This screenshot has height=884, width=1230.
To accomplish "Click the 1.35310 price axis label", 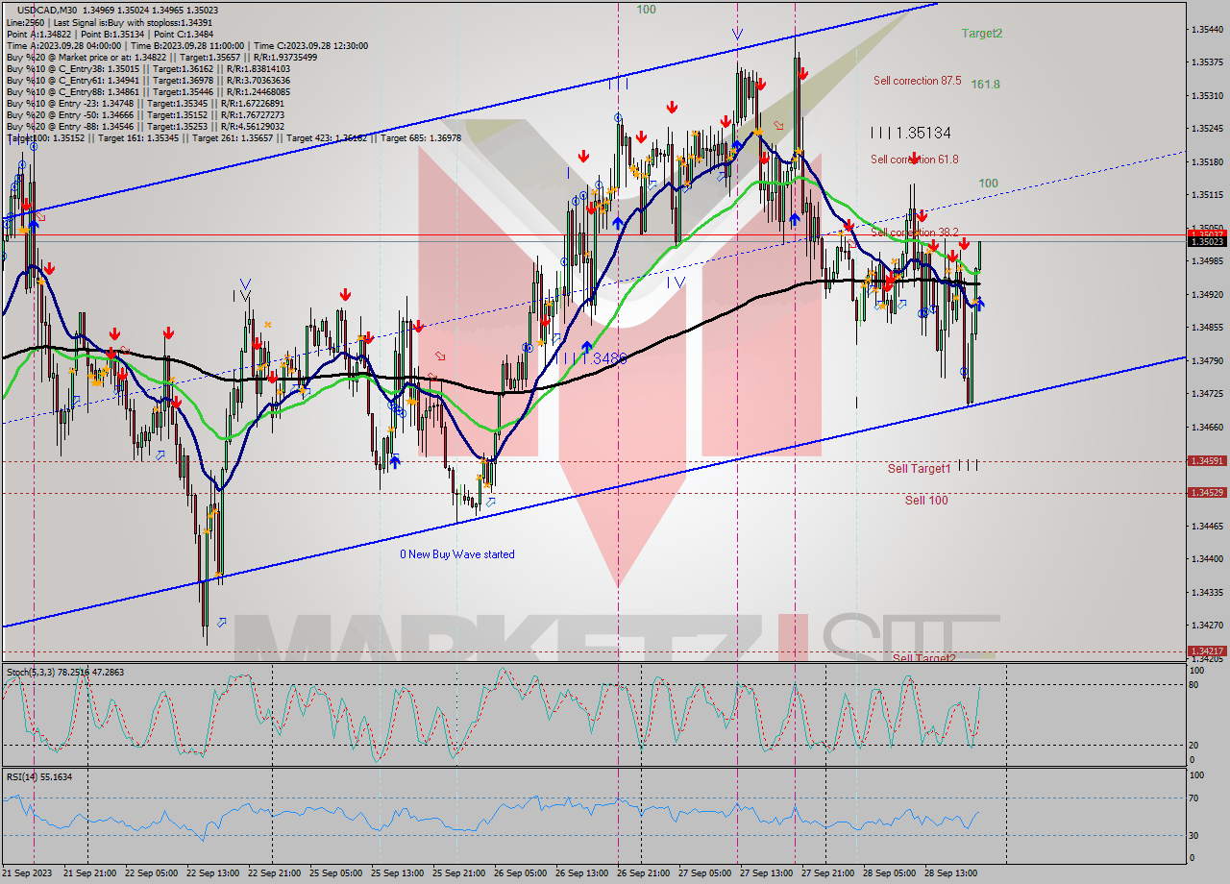I will coord(1207,96).
